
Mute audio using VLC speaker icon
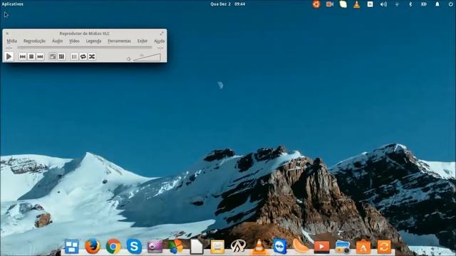point(128,59)
